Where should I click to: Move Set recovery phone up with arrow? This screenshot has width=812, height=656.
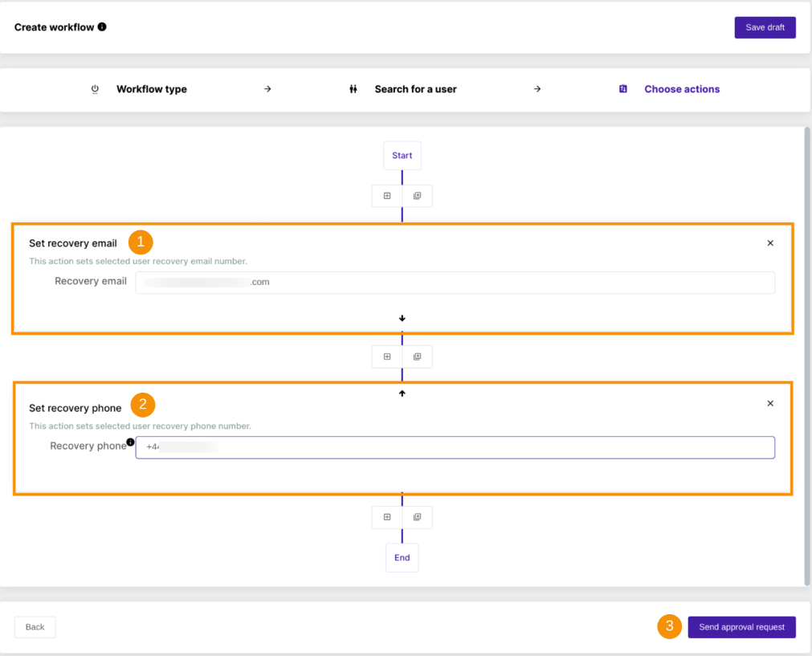tap(402, 393)
